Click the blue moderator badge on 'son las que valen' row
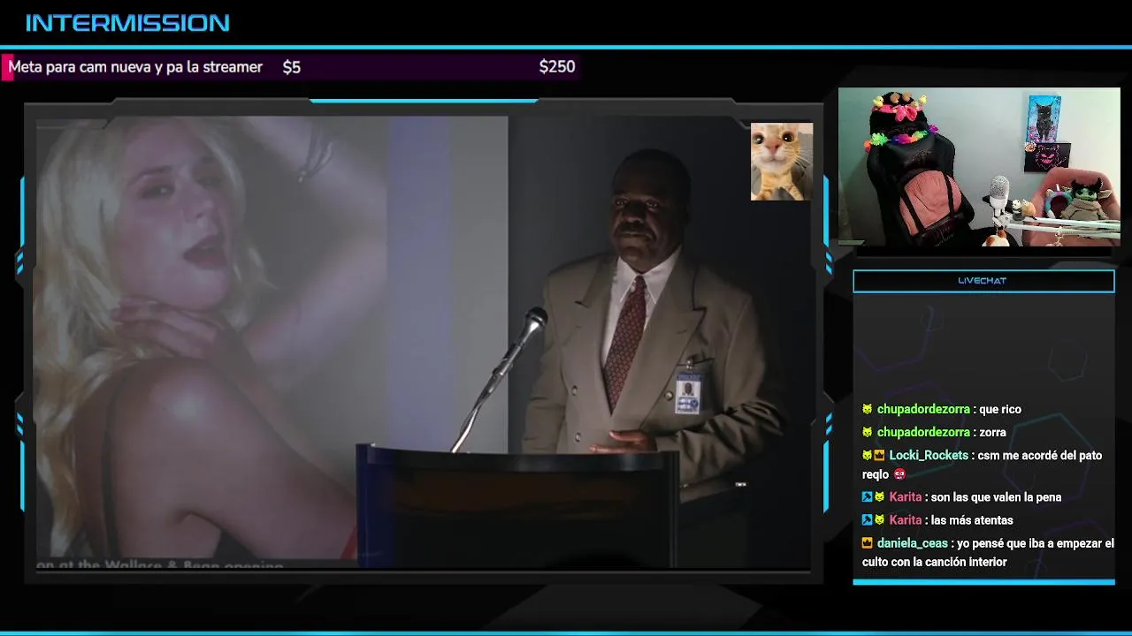 [x=868, y=497]
